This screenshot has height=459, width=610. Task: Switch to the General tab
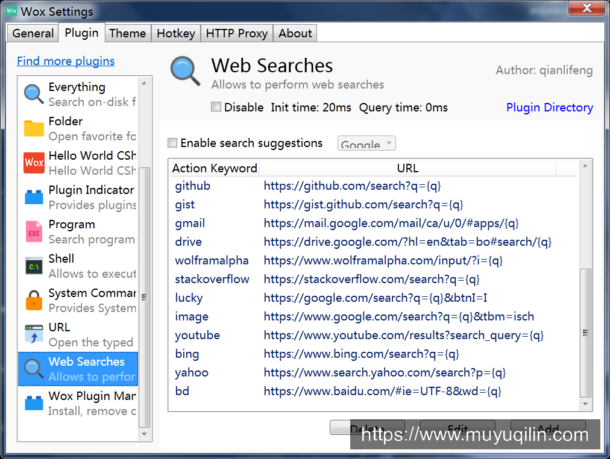pyautogui.click(x=33, y=33)
